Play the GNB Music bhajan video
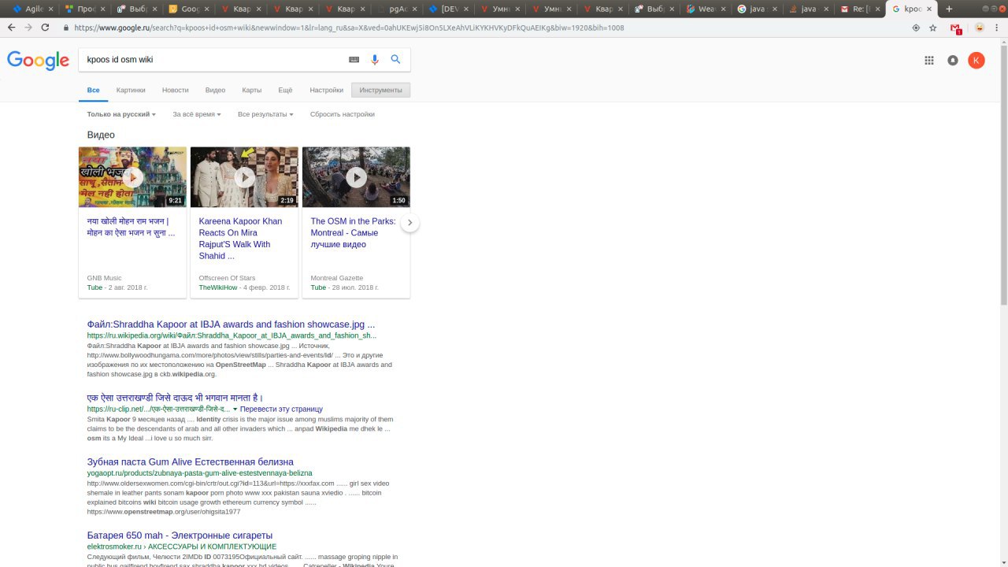1008x567 pixels. point(132,177)
